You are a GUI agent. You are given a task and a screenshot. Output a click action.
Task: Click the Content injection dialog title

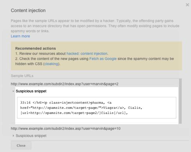[x=28, y=11]
